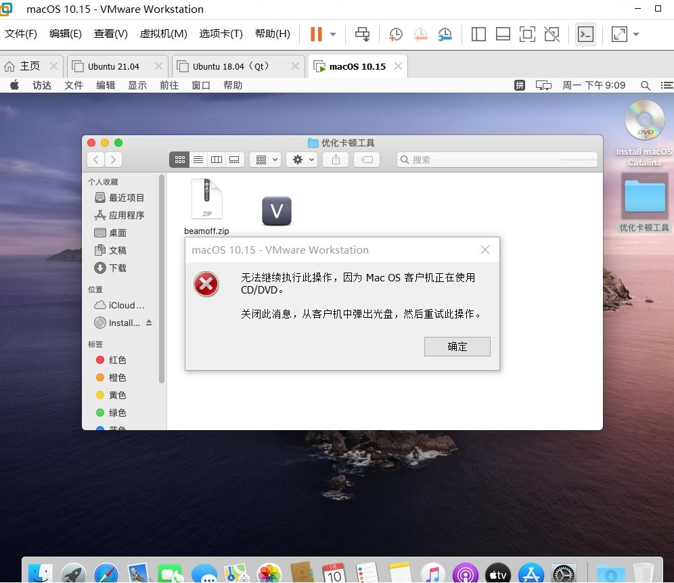Screen dimensions: 674x583
Task: Select the V application icon in Finder
Action: [277, 211]
